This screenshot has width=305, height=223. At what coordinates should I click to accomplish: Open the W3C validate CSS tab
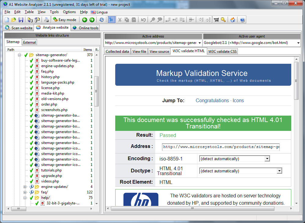pyautogui.click(x=222, y=52)
